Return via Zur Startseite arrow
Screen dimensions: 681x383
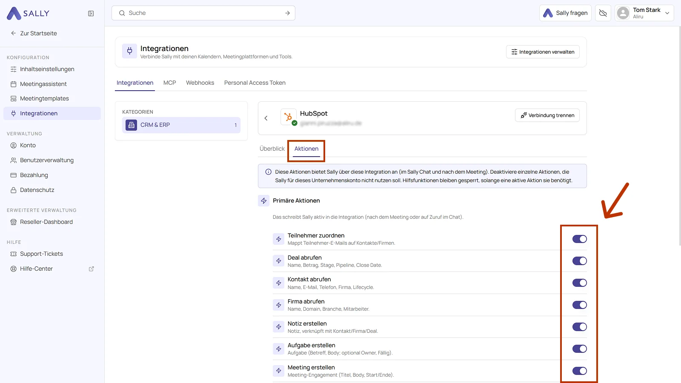tap(14, 33)
